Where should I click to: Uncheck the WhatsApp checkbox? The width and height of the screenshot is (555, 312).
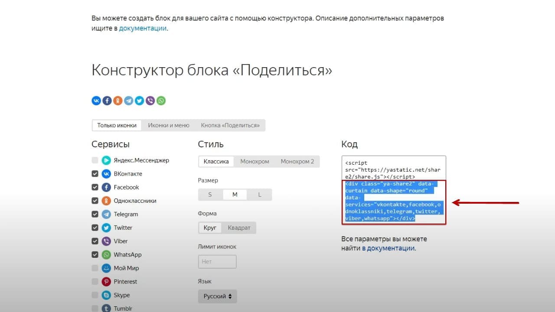[95, 254]
